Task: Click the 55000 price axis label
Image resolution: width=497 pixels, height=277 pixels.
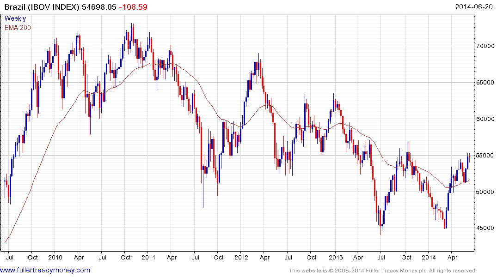Action: [x=485, y=155]
